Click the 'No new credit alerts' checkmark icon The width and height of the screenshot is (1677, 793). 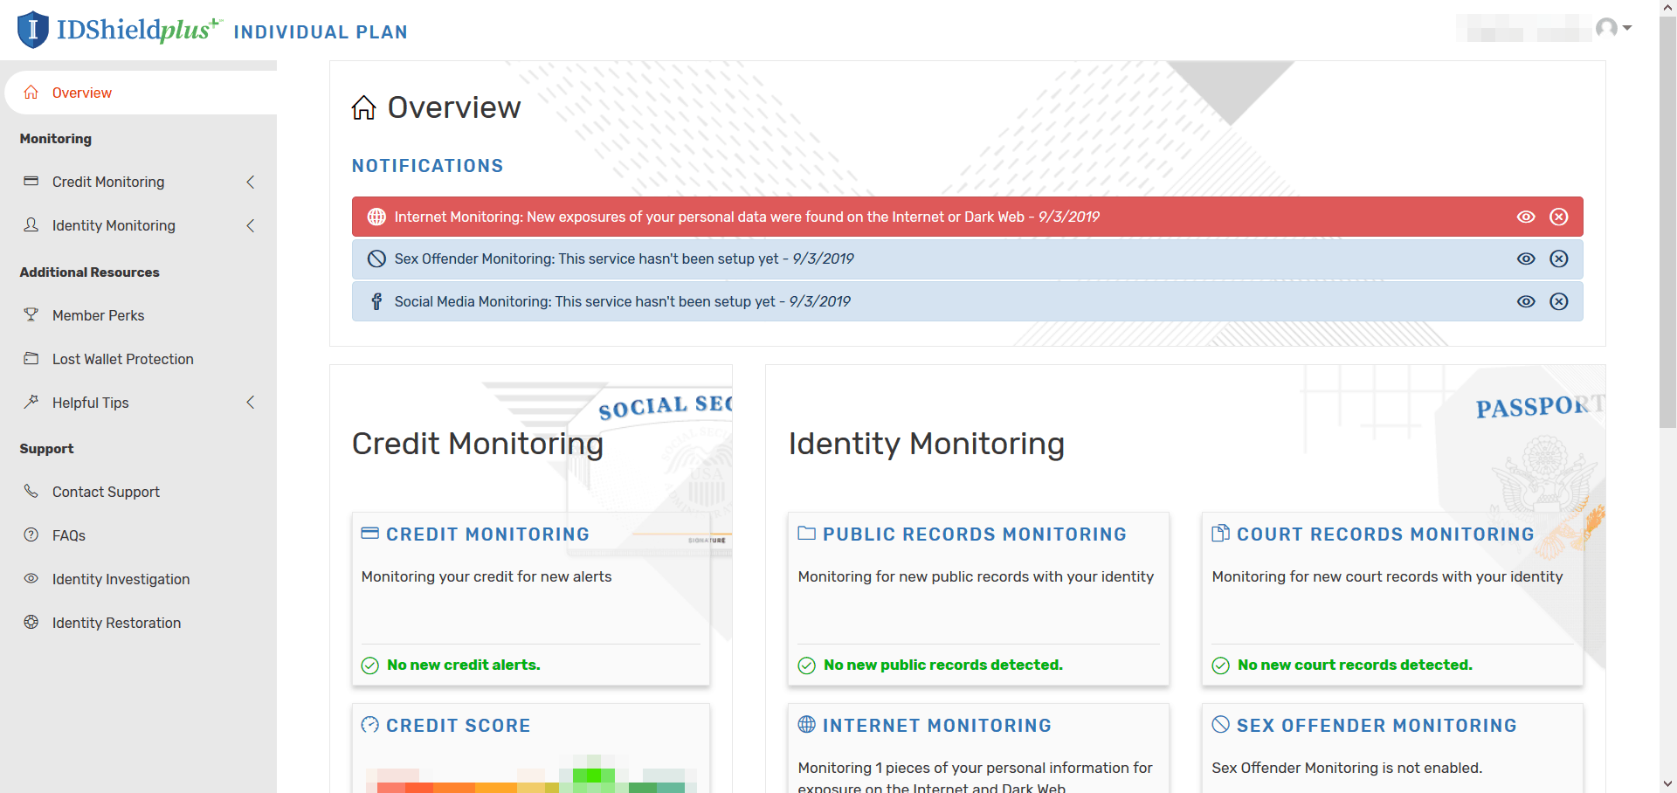[370, 665]
